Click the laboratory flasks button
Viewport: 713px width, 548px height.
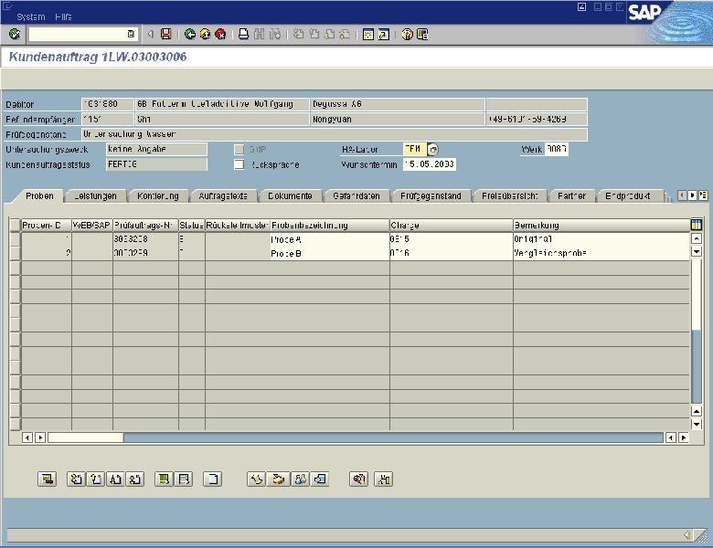pyautogui.click(x=300, y=479)
